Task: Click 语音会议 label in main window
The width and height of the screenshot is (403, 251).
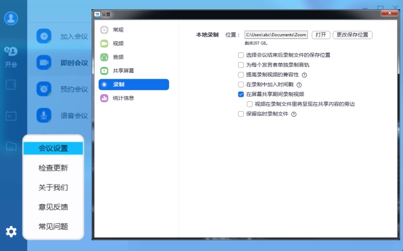Action: coord(74,116)
